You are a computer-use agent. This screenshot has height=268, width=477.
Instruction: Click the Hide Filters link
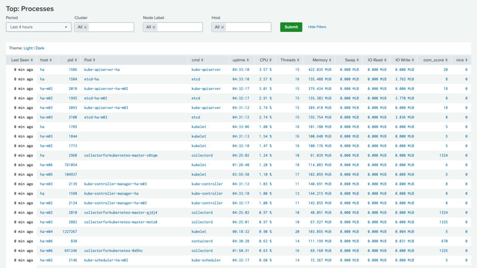click(x=317, y=27)
